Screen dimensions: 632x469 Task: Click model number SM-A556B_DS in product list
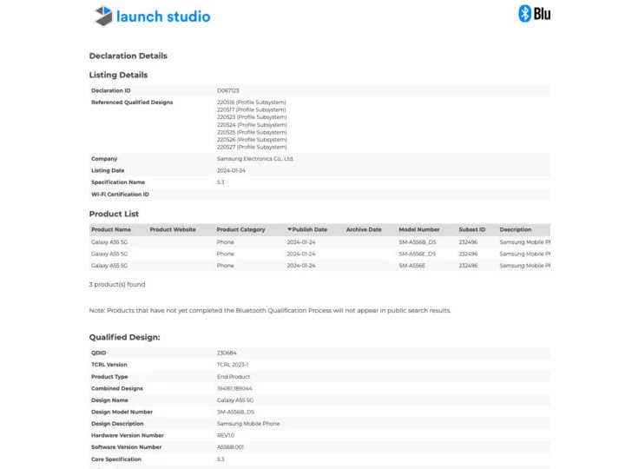point(418,242)
